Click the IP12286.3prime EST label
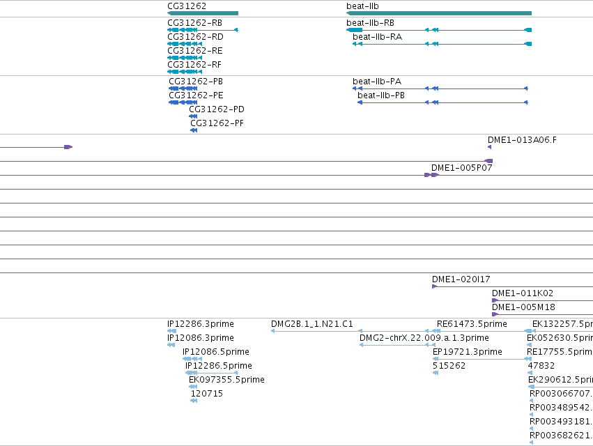Screen dimensions: 593x446 point(201,324)
